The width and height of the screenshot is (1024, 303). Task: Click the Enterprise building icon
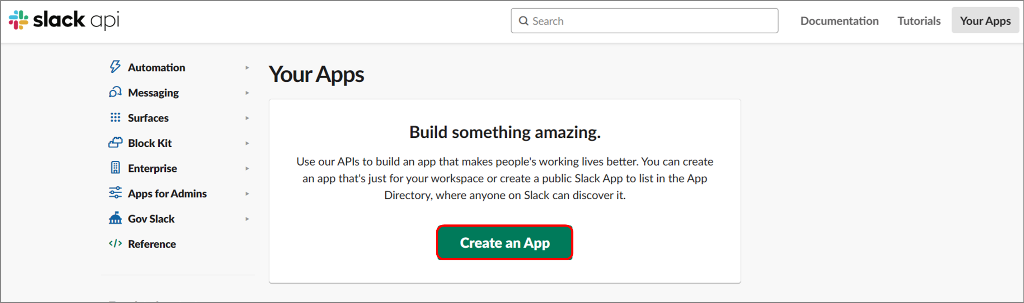(115, 168)
